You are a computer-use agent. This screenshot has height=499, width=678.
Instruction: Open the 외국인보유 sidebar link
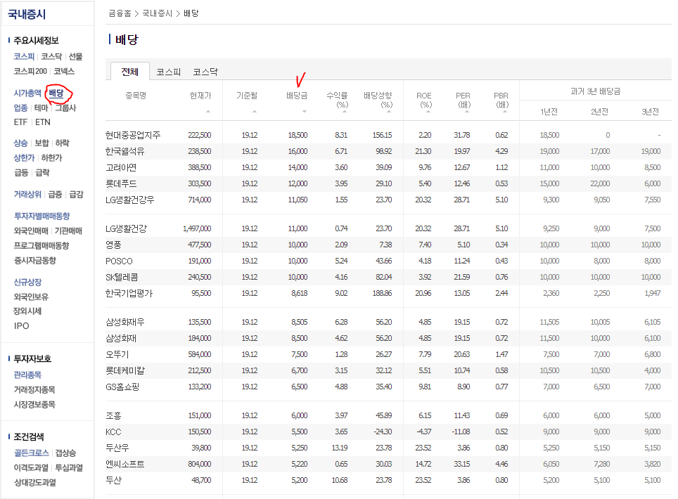tap(31, 297)
